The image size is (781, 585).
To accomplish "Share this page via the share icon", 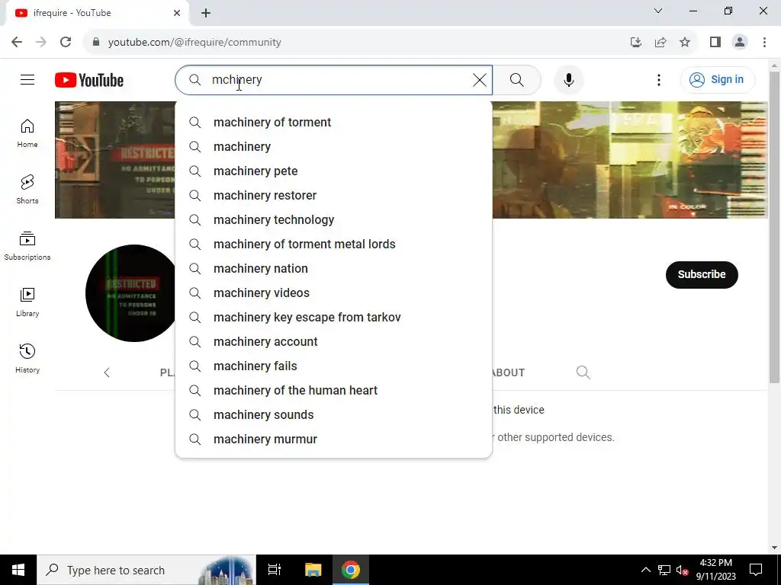I will tap(660, 43).
